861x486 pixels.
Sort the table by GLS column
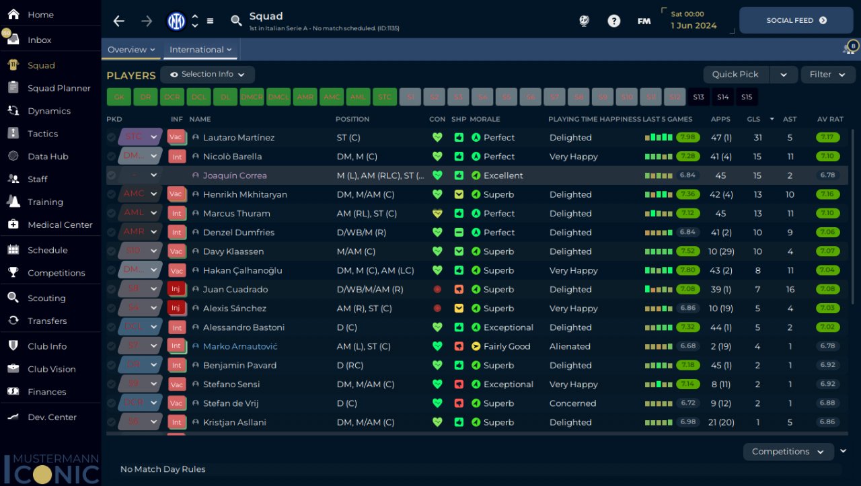click(753, 119)
